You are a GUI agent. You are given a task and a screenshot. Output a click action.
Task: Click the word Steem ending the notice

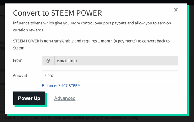[19, 48]
